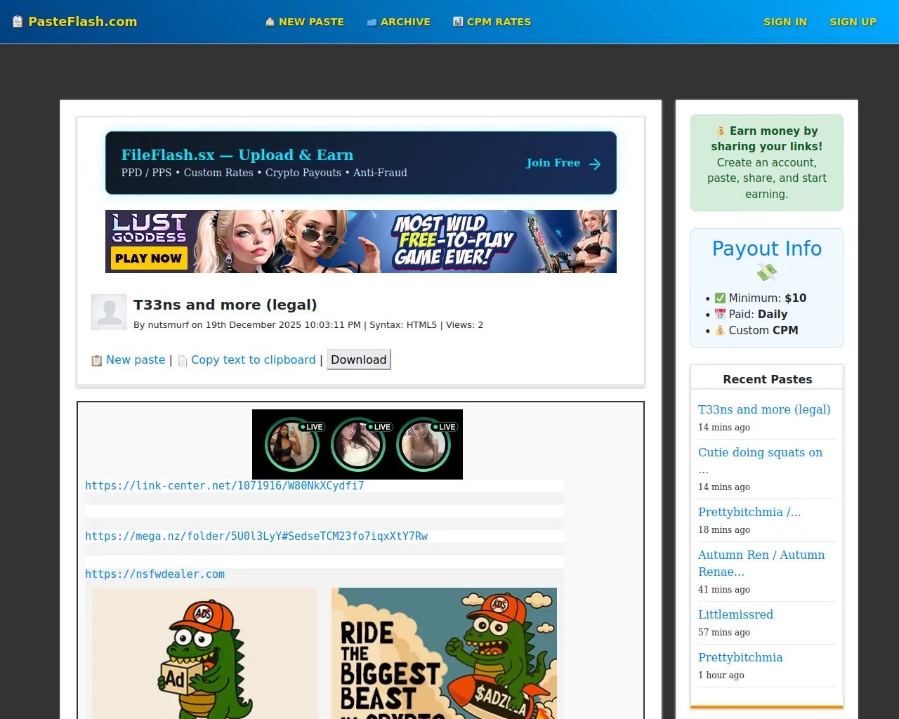Click the 'Ride the Biggest Beast' ad image

click(444, 653)
